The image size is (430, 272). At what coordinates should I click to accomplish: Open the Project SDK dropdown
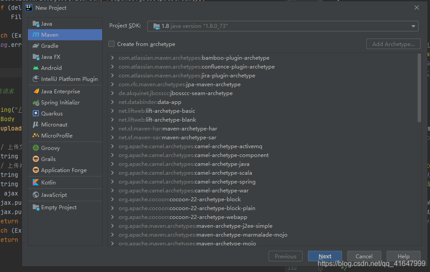tap(282, 26)
